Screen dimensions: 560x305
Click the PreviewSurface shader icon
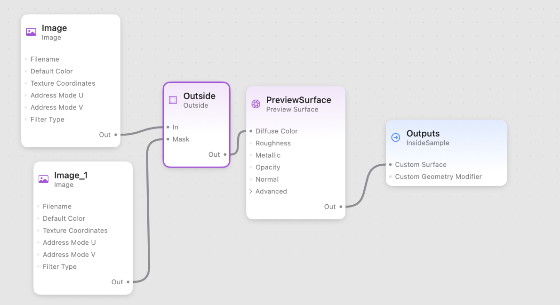[256, 104]
